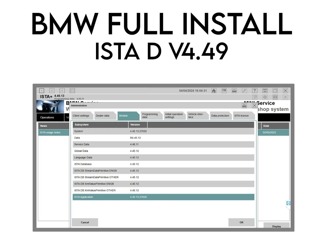The image size is (323, 247).
Task: Click the gear settings icon below toolbar
Action: (x=265, y=97)
